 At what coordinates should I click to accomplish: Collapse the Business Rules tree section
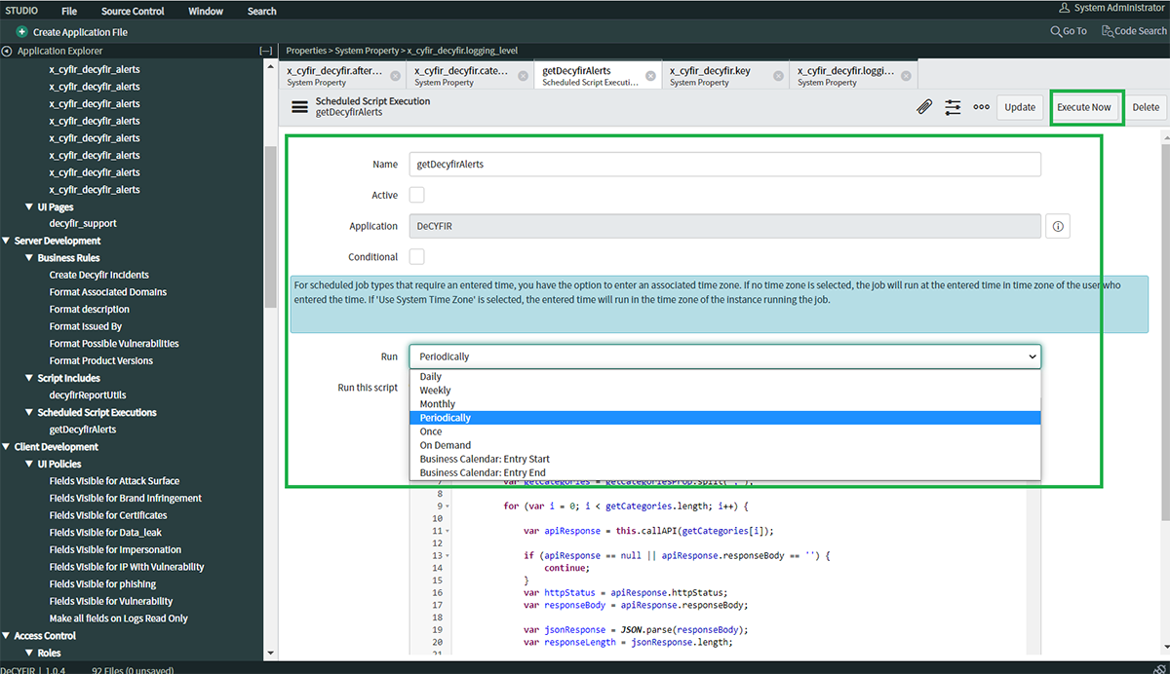[29, 258]
